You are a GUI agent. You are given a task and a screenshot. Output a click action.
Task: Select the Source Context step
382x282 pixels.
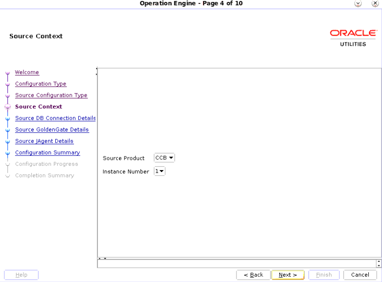(39, 107)
